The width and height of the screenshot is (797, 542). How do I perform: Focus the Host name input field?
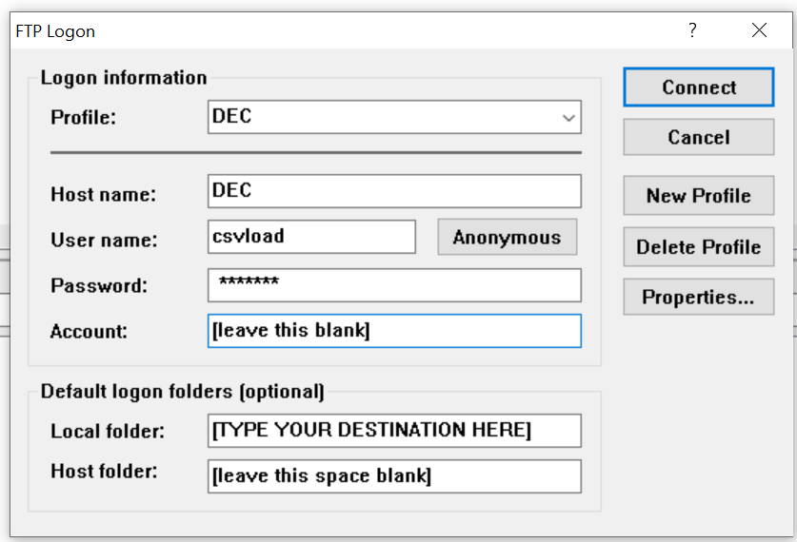[393, 191]
